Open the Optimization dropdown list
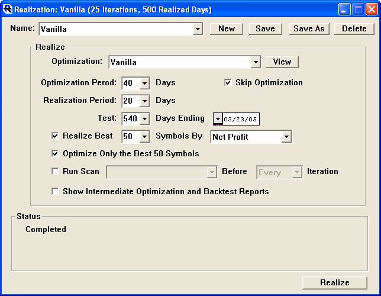Viewport: 381px width, 296px height. (255, 62)
